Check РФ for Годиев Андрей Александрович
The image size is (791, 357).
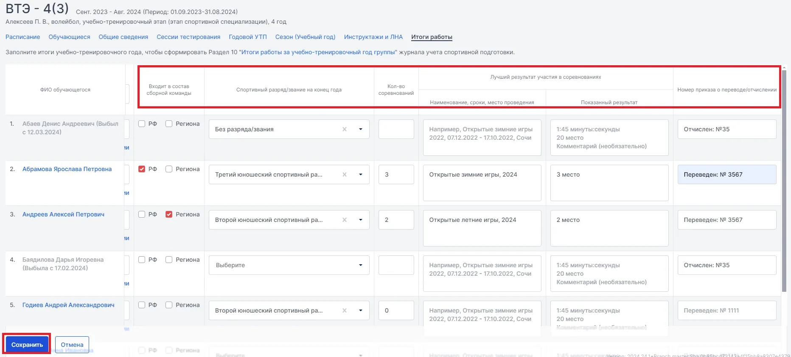click(142, 305)
